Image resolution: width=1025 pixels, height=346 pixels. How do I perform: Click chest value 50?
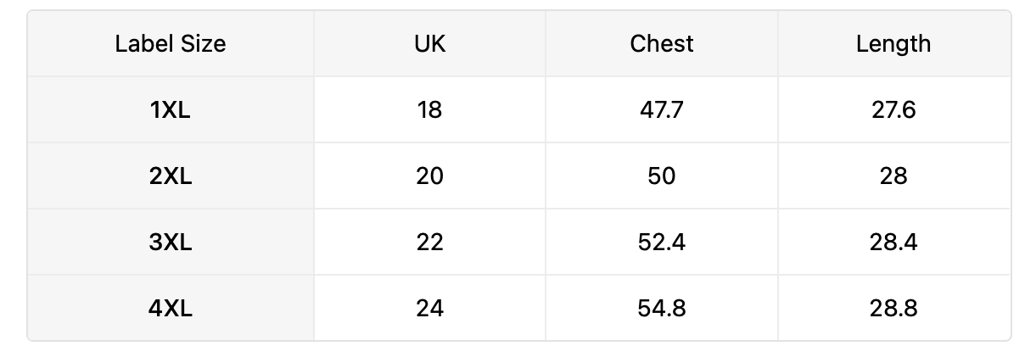662,176
